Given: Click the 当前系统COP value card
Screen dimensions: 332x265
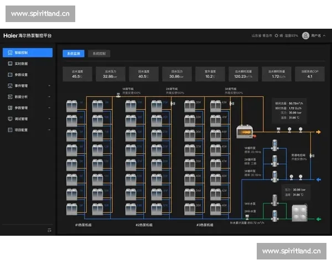Looking at the screenshot, I should [310, 74].
